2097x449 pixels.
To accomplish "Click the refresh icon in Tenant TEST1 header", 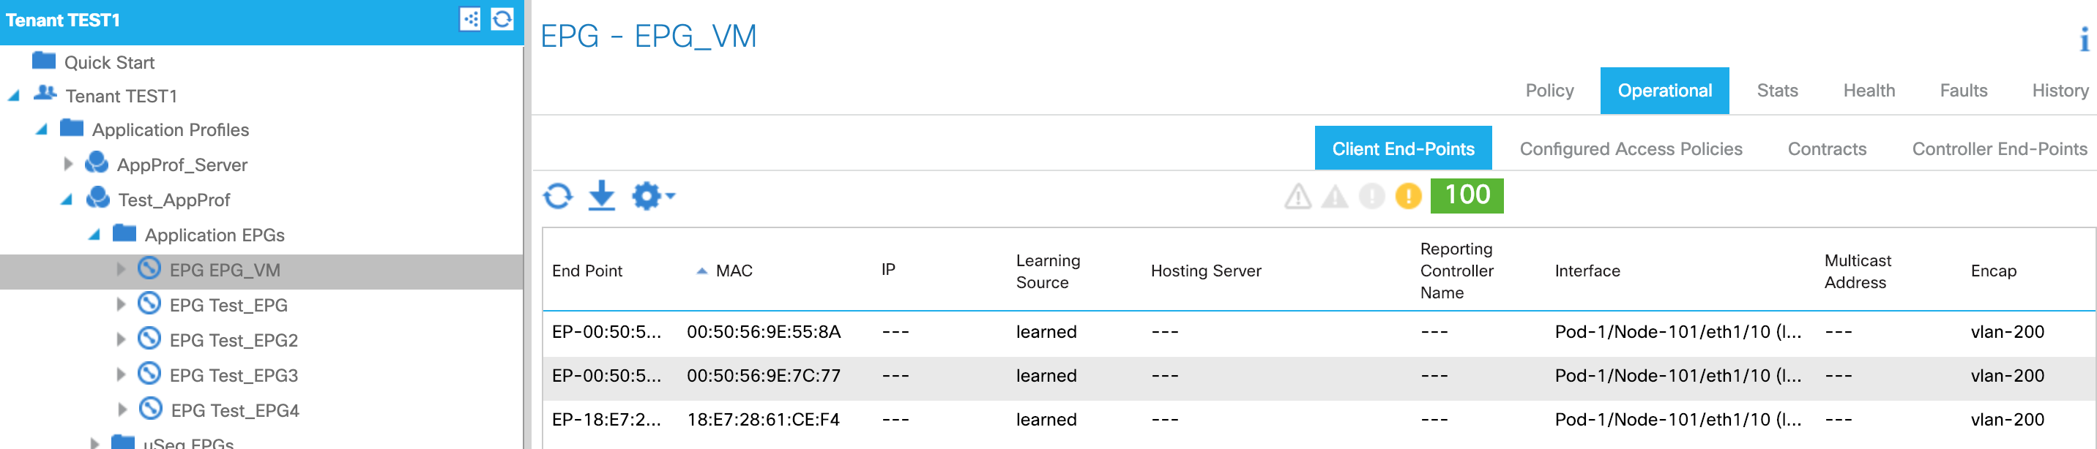I will (x=502, y=20).
